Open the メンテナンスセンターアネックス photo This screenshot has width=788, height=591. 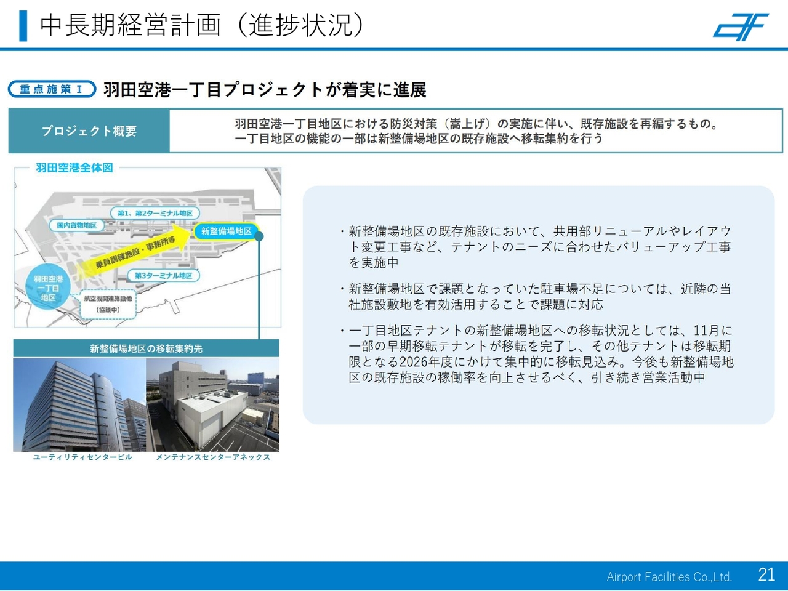[x=212, y=404]
